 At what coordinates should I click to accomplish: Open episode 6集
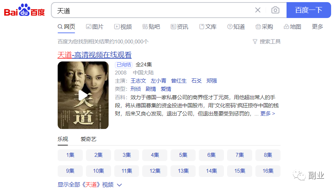coord(211,155)
